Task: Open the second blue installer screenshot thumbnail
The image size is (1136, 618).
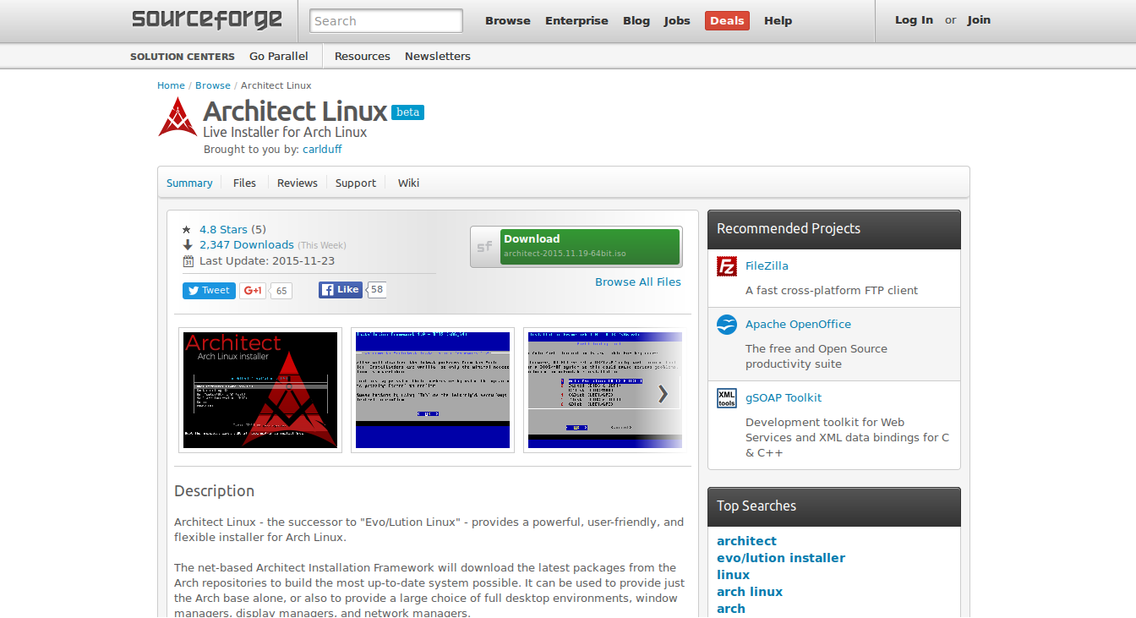Action: (433, 390)
